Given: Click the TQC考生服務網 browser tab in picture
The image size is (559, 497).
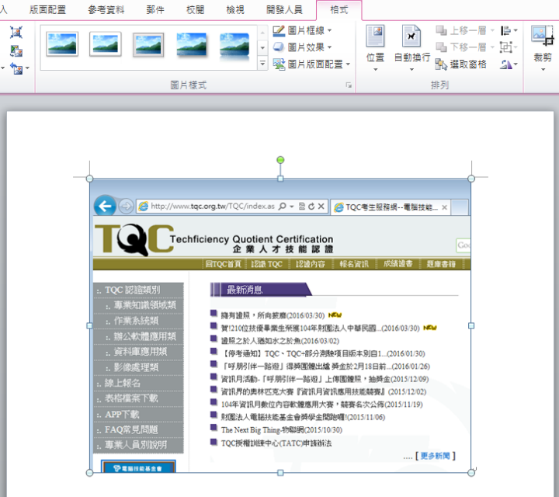Looking at the screenshot, I should coord(391,207).
